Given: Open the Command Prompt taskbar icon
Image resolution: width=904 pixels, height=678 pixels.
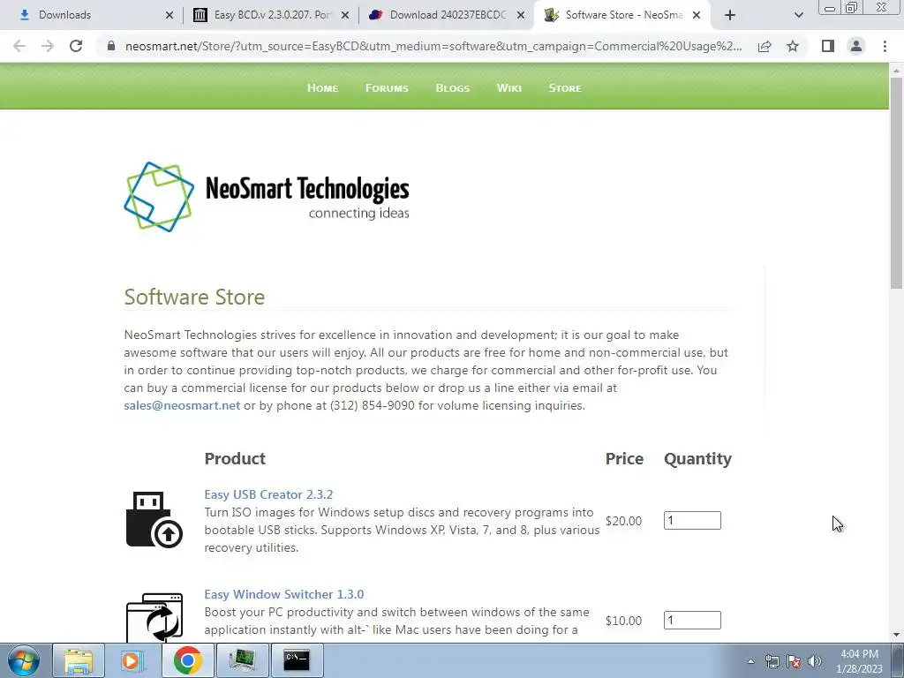Looking at the screenshot, I should point(297,660).
